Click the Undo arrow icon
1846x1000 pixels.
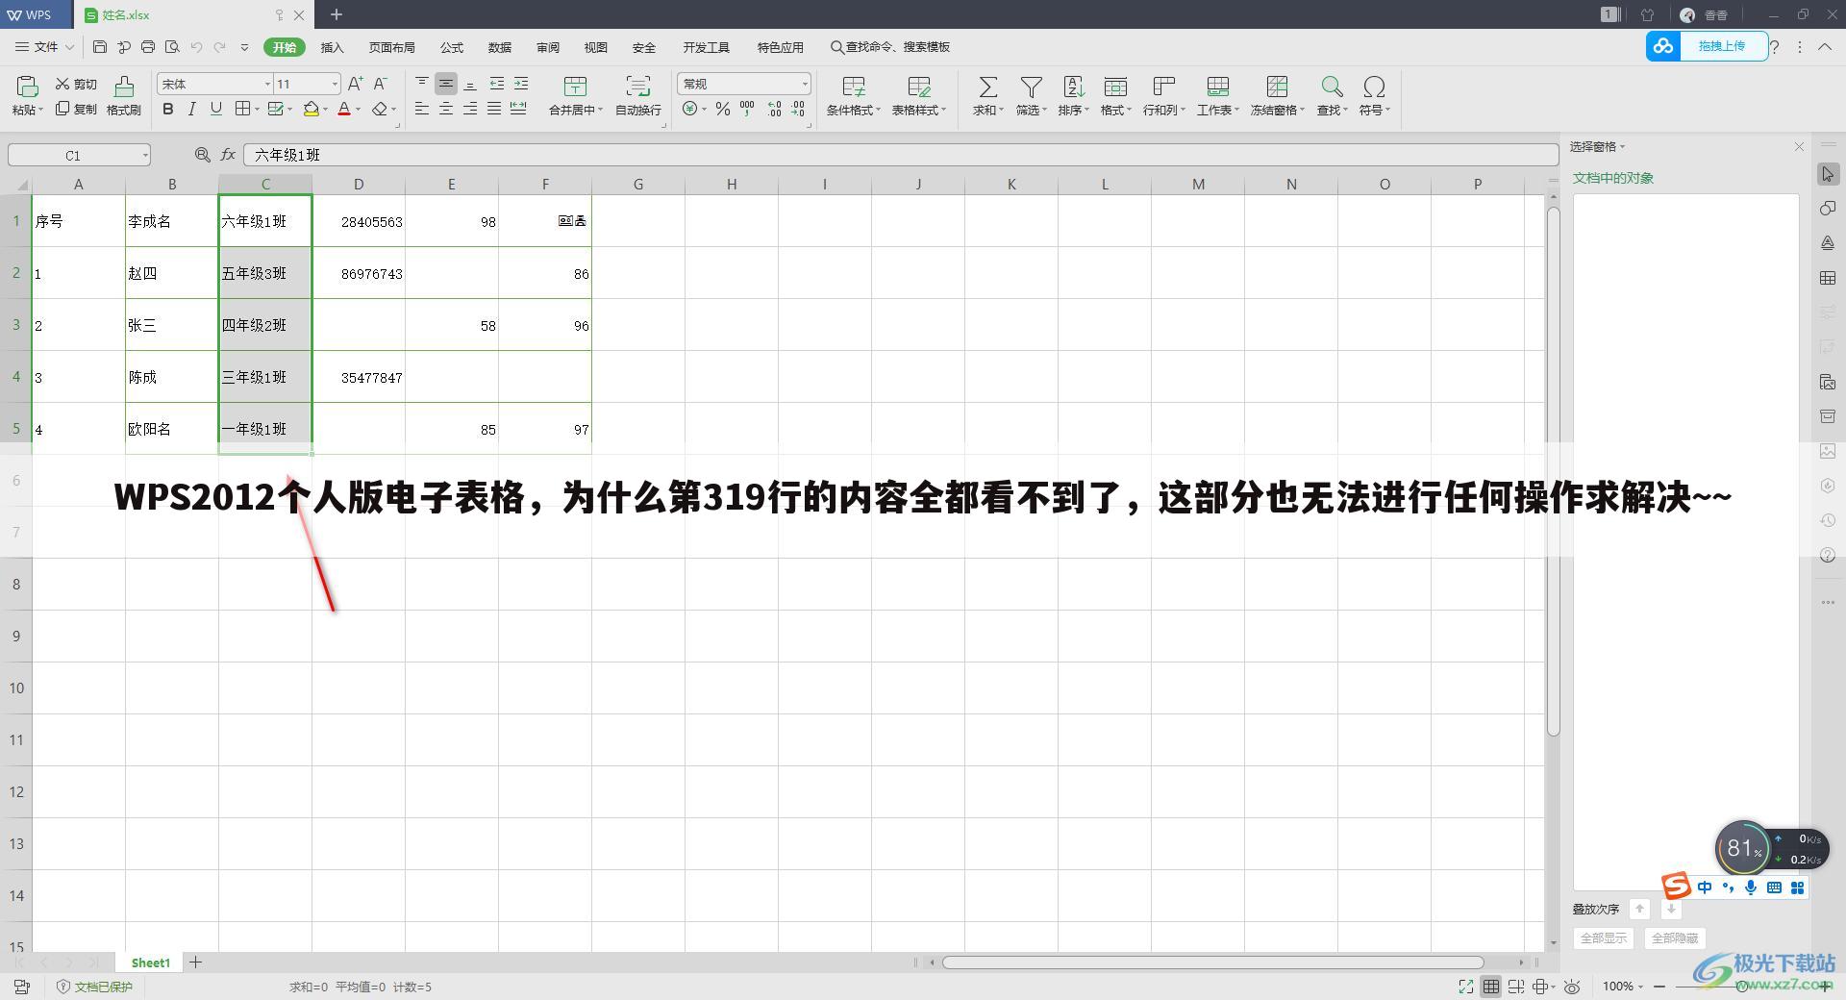[x=196, y=46]
